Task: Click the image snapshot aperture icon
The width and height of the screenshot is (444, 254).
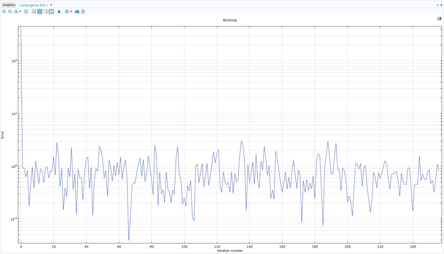Action: [x=67, y=12]
